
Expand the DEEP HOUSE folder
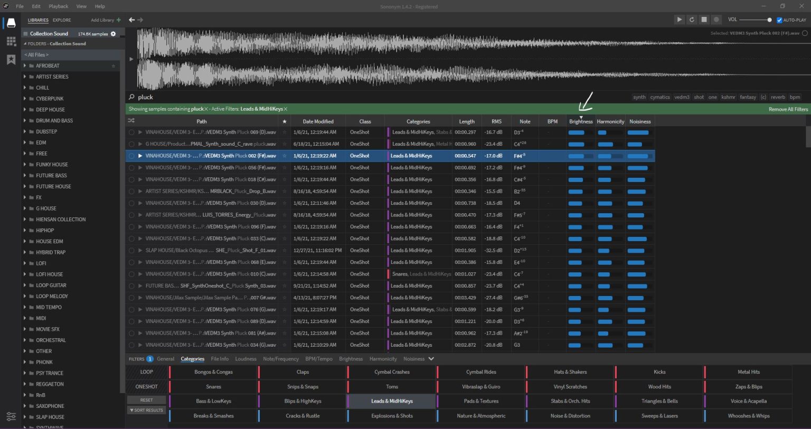(x=24, y=110)
